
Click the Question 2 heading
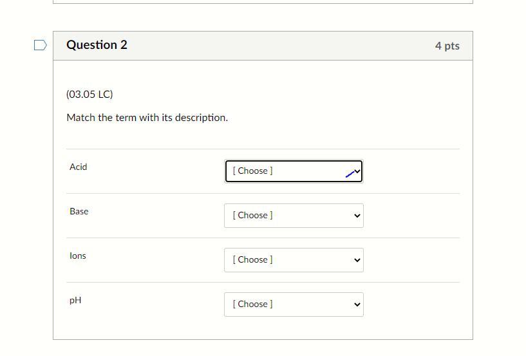97,45
